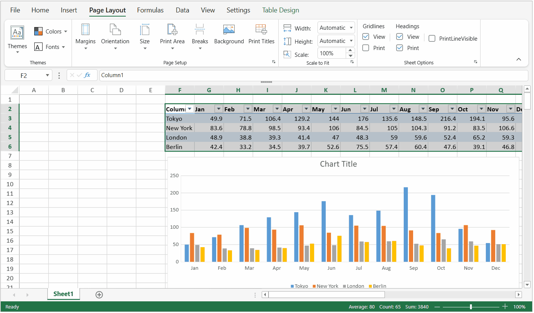Switch to the Home tab

[x=40, y=10]
